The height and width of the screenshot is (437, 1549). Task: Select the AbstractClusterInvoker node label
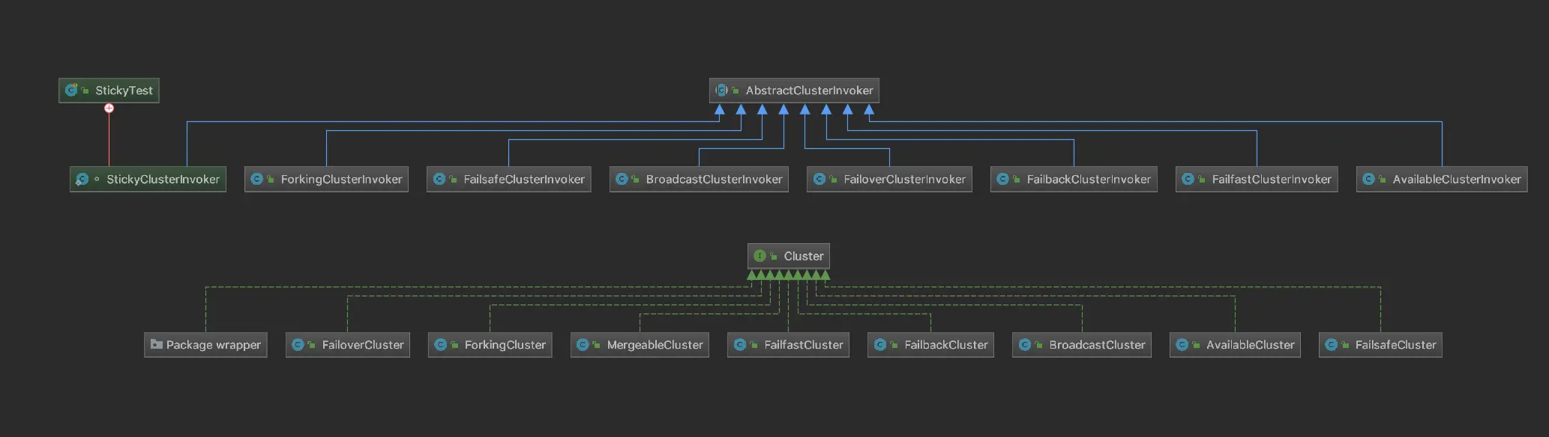click(809, 91)
